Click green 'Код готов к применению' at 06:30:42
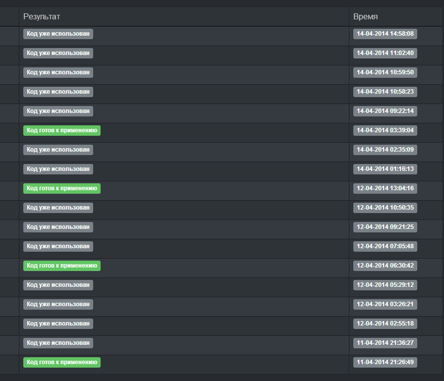 62,266
